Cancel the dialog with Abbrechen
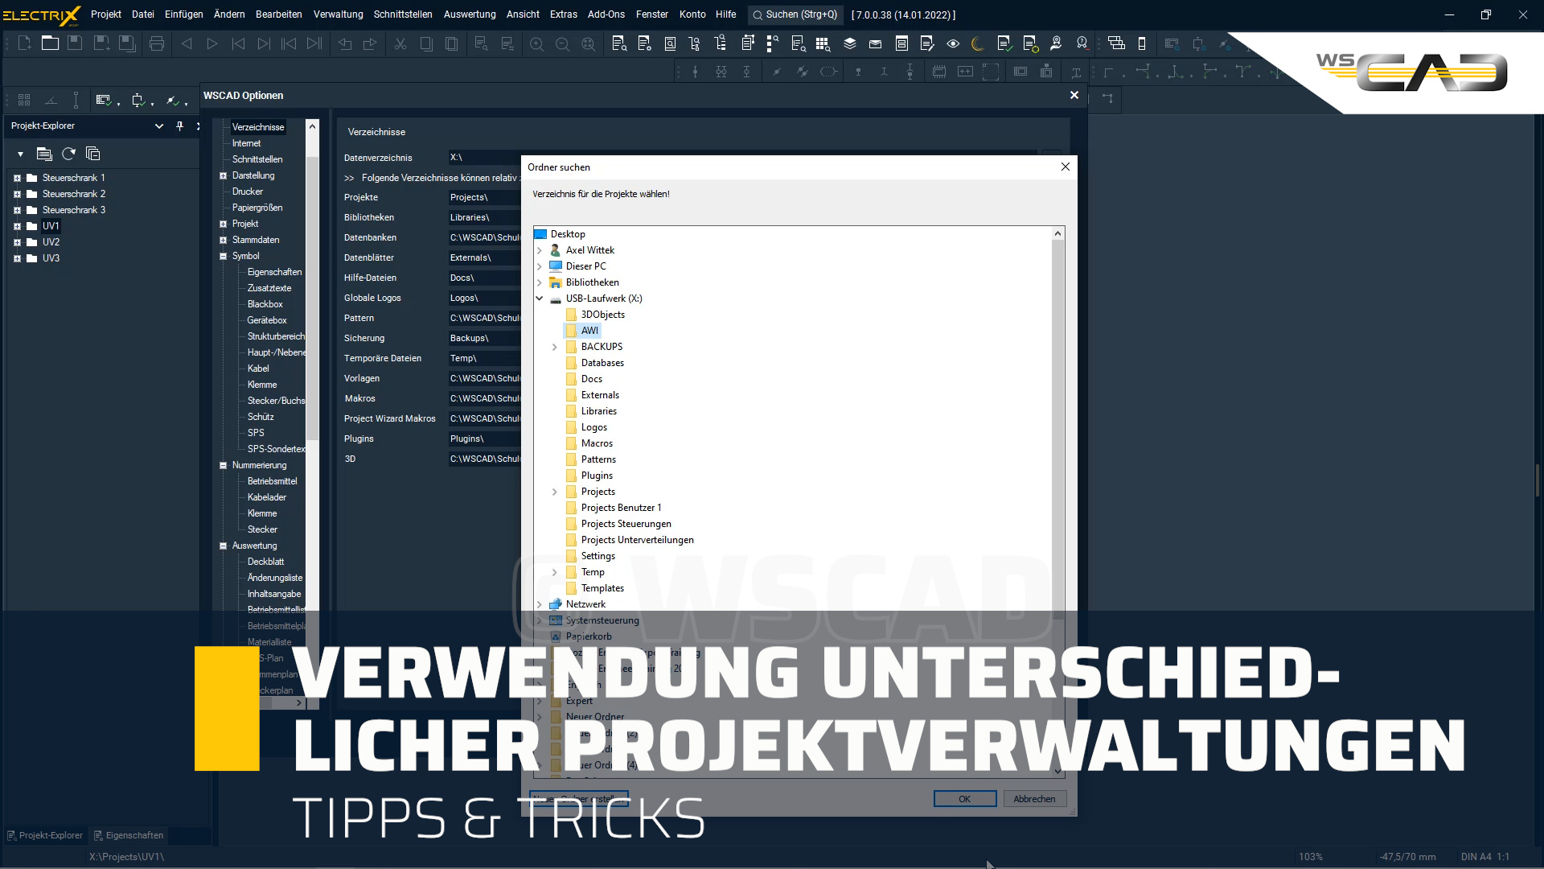Viewport: 1544px width, 869px height. [x=1034, y=798]
